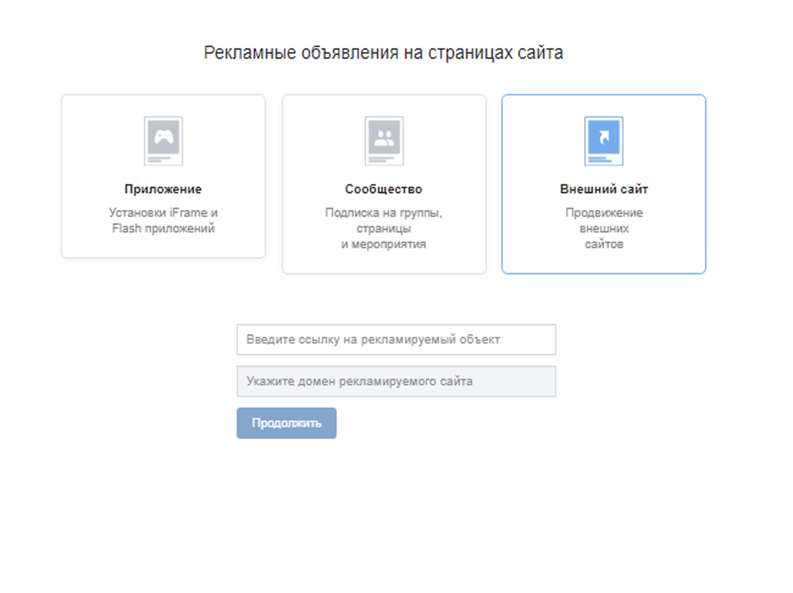
Task: Click the 'Продвижение' word in Внешний сайт card
Action: click(604, 212)
